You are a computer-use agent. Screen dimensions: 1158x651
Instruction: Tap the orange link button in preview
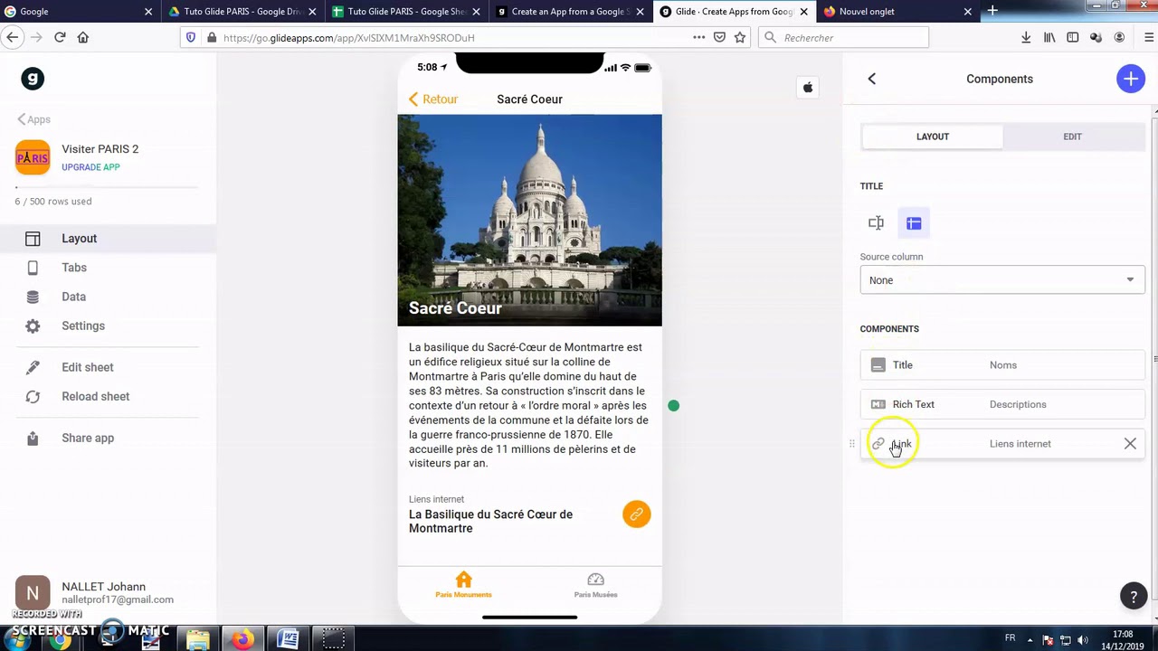[637, 514]
